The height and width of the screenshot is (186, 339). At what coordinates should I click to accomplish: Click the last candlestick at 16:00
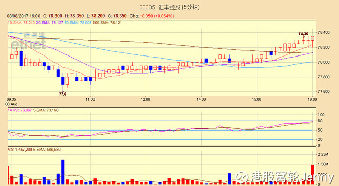click(x=312, y=39)
